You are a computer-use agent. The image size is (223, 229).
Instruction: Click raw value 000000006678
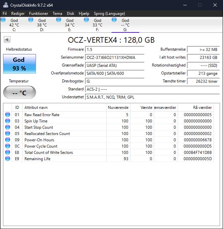(198, 140)
